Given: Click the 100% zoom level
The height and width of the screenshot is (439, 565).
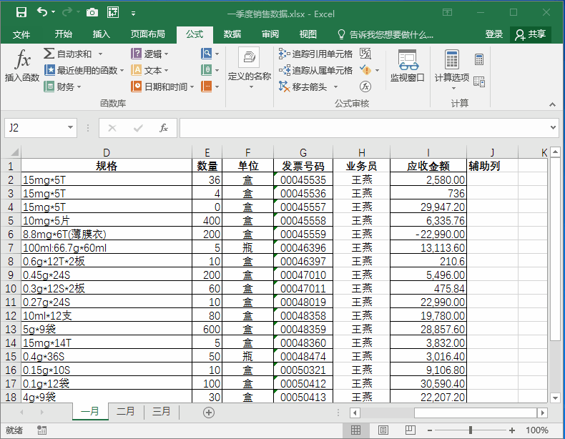Looking at the screenshot, I should 536,430.
